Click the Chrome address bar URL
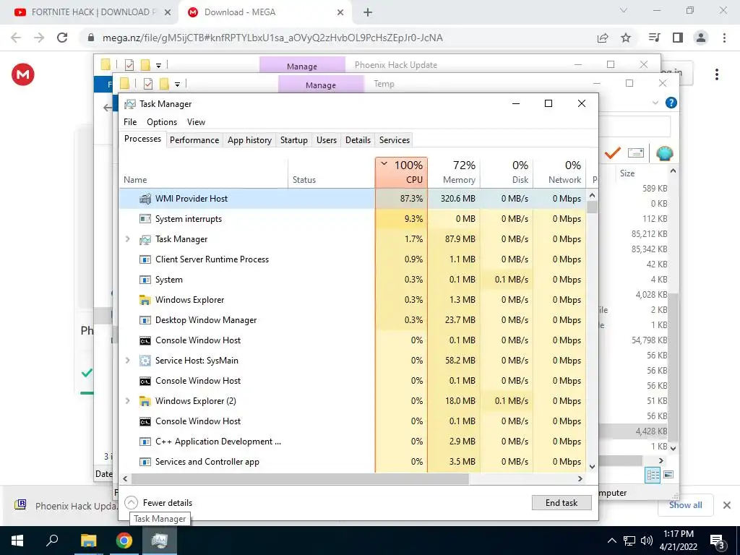 (272, 38)
